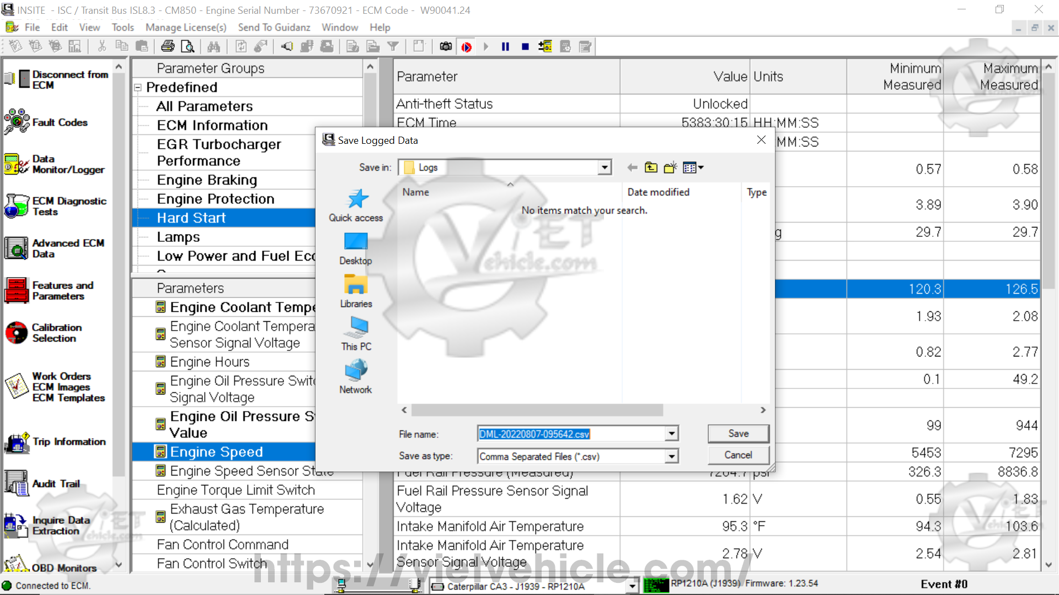Collapse the Predefined tree group
This screenshot has width=1059, height=595.
138,88
